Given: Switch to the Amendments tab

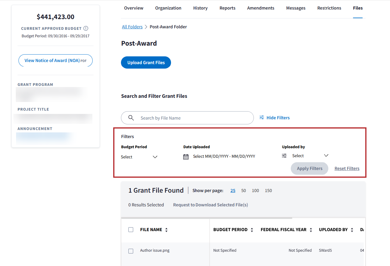Looking at the screenshot, I should (261, 8).
